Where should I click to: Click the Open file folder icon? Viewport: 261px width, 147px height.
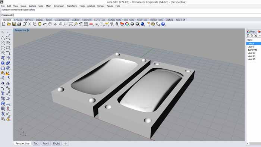pyautogui.click(x=9, y=24)
